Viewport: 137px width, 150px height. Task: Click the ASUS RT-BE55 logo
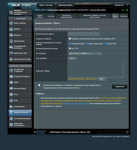pos(21,5)
